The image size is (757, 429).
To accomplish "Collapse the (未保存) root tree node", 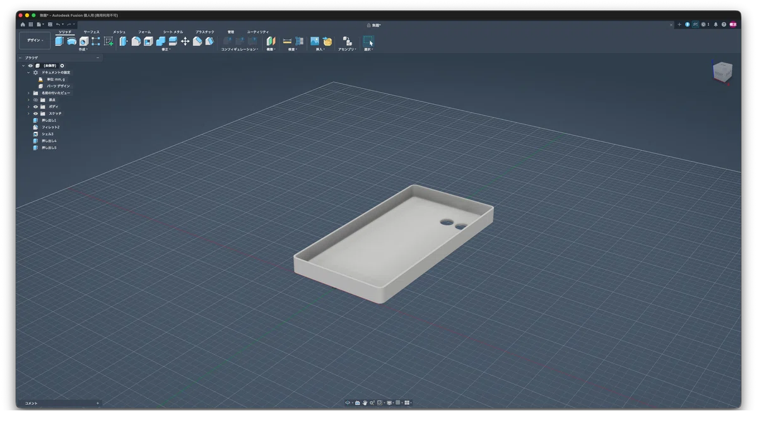I will tap(23, 66).
